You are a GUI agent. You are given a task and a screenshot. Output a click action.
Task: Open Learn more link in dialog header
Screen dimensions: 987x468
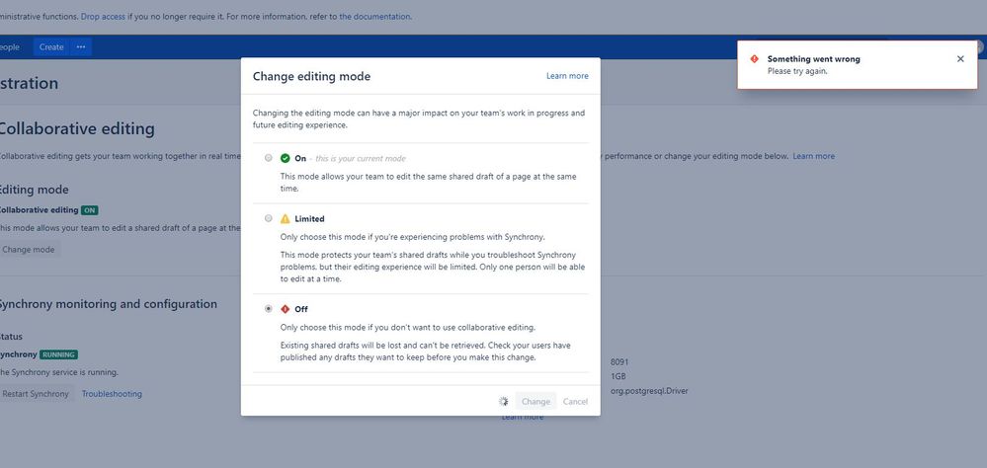(567, 75)
